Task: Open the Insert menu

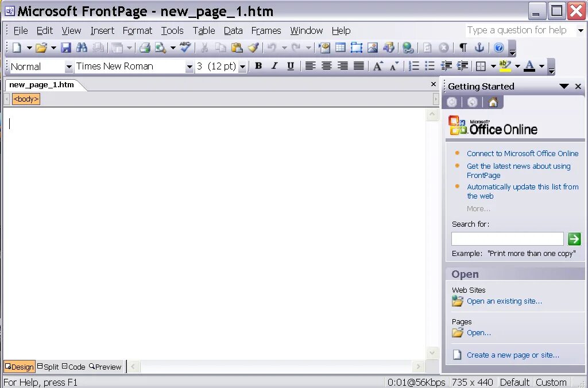Action: coord(102,30)
